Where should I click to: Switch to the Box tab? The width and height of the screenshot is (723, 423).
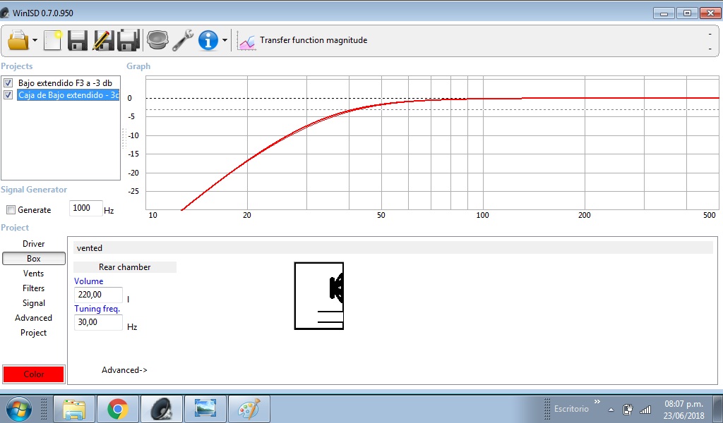34,259
